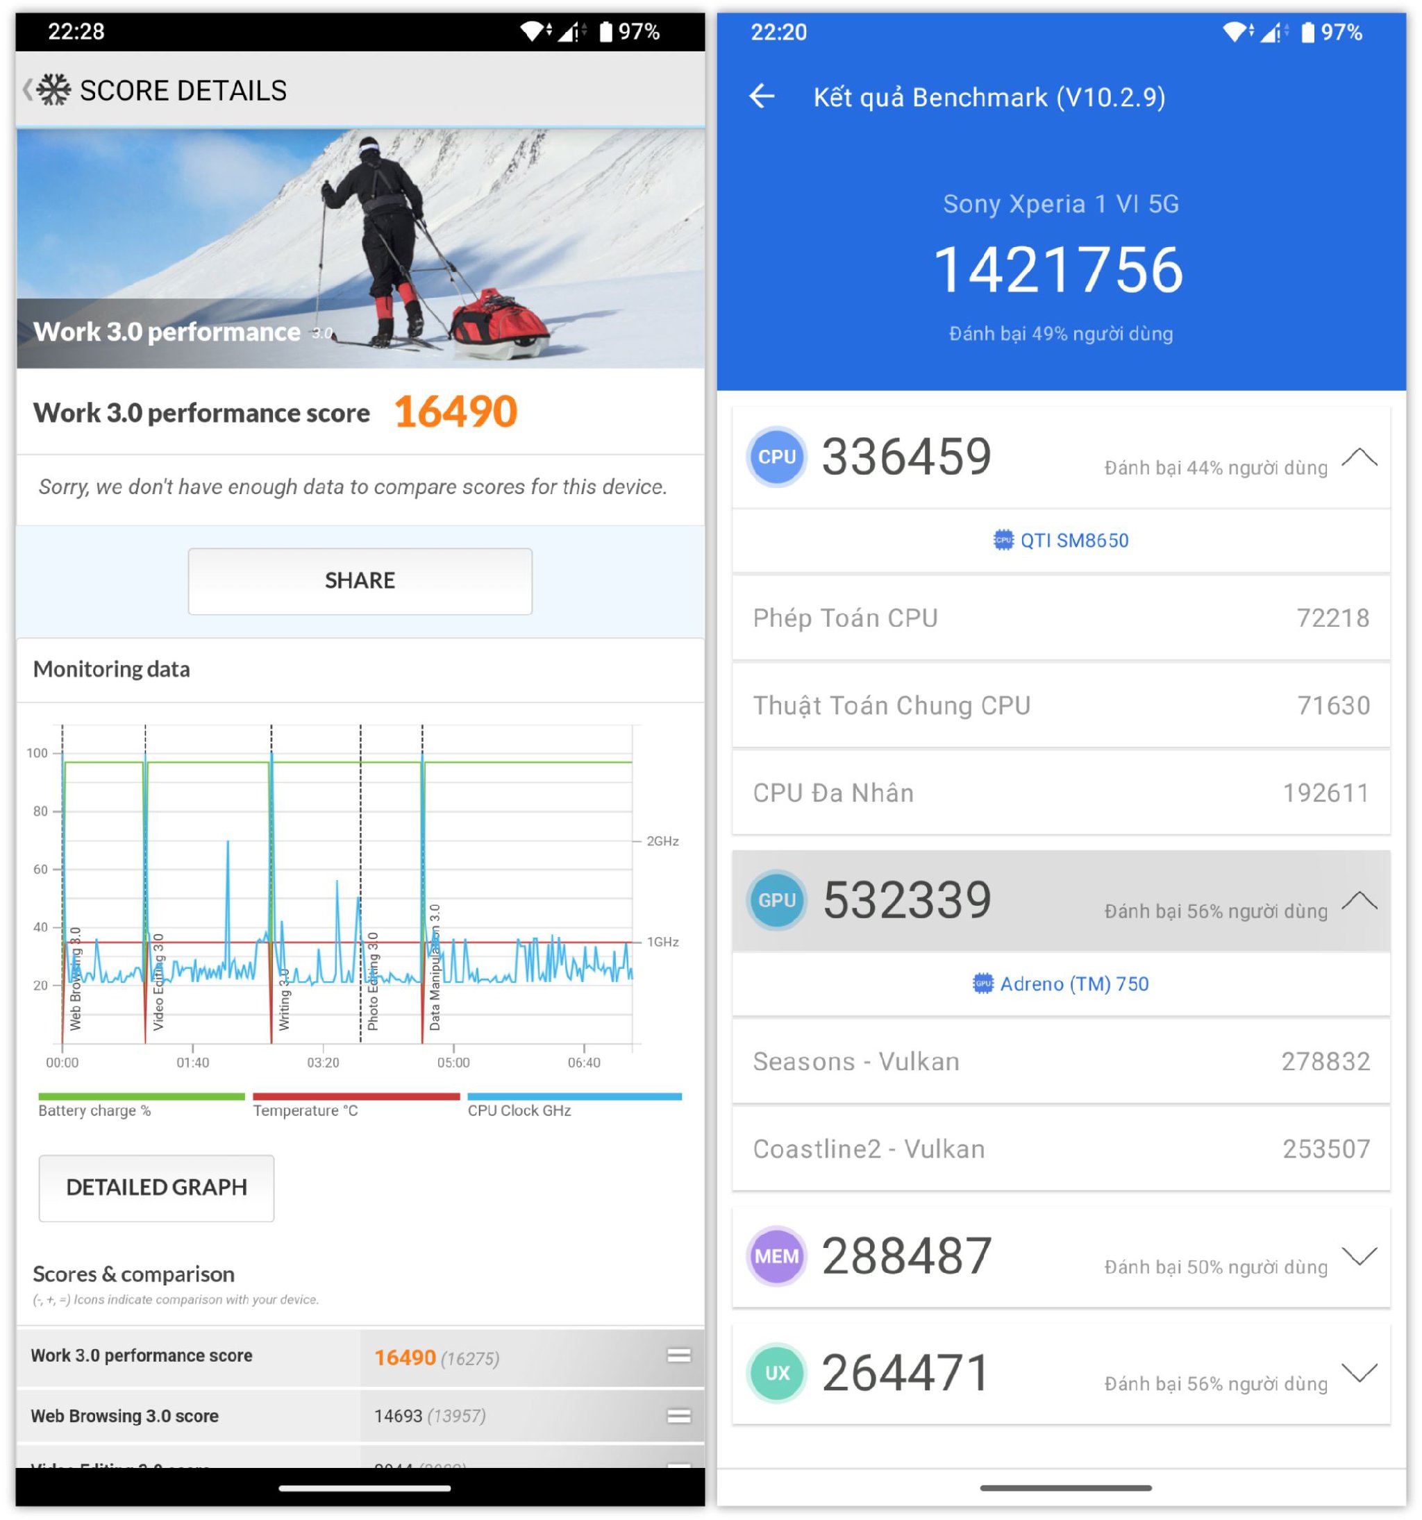Tap the Seasons - Vulkan row

pos(1061,1061)
